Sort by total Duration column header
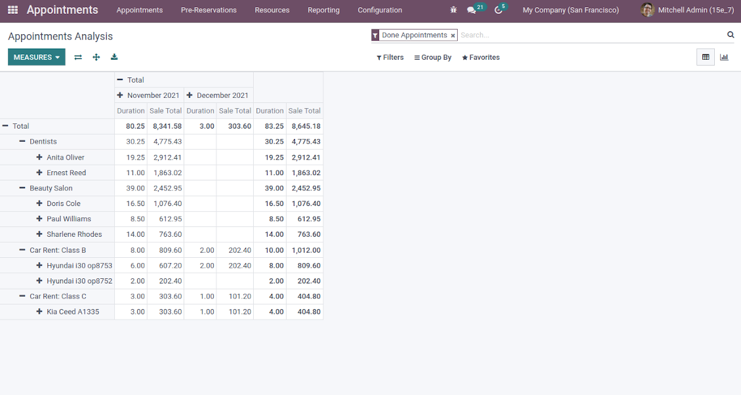Image resolution: width=741 pixels, height=395 pixels. [270, 111]
